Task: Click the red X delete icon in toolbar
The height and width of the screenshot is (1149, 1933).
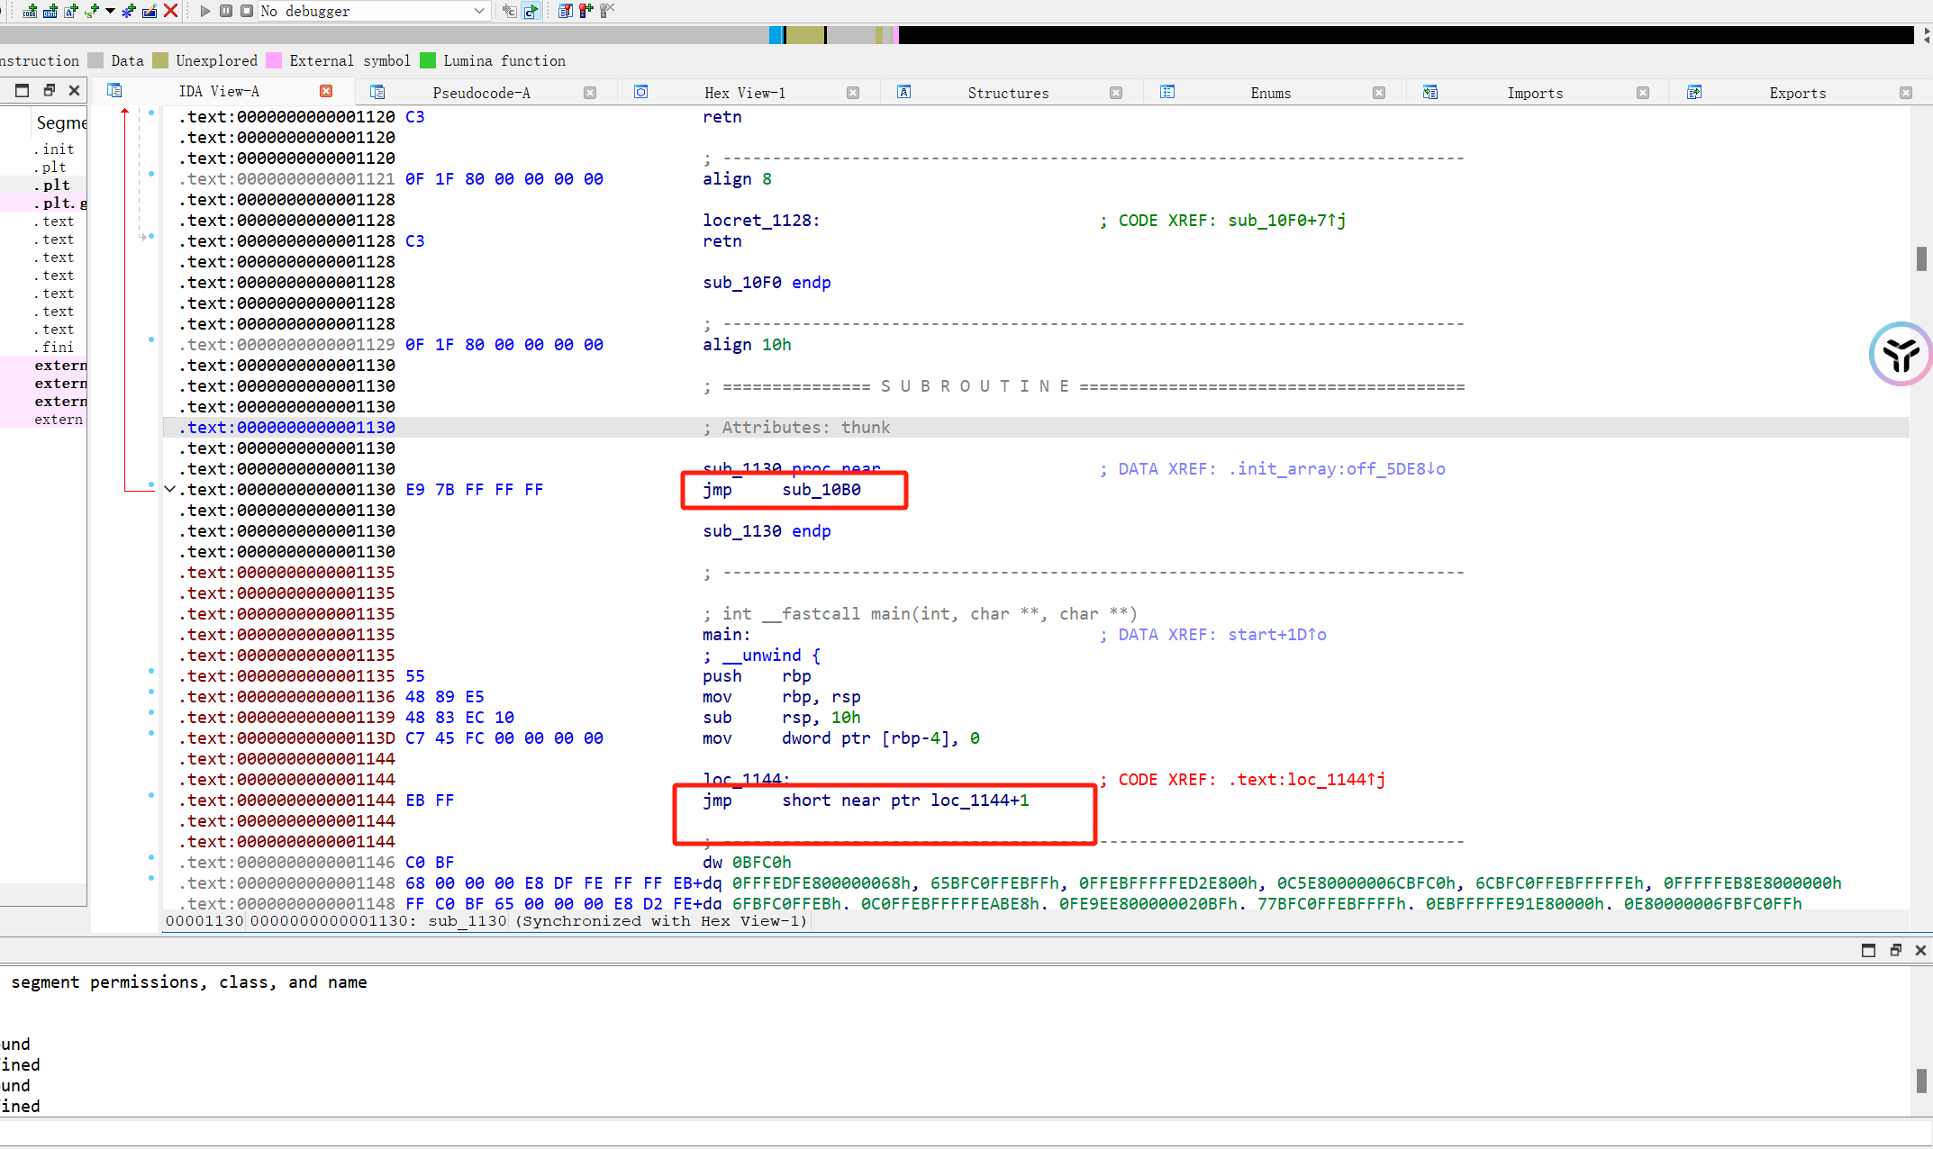Action: [170, 11]
